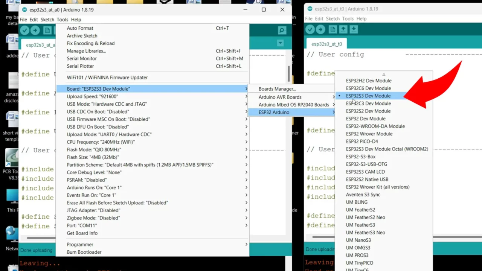This screenshot has width=482, height=271.
Task: Expand CPU Frequency "240MHz (WiFi)" submenu
Action: 153,142
